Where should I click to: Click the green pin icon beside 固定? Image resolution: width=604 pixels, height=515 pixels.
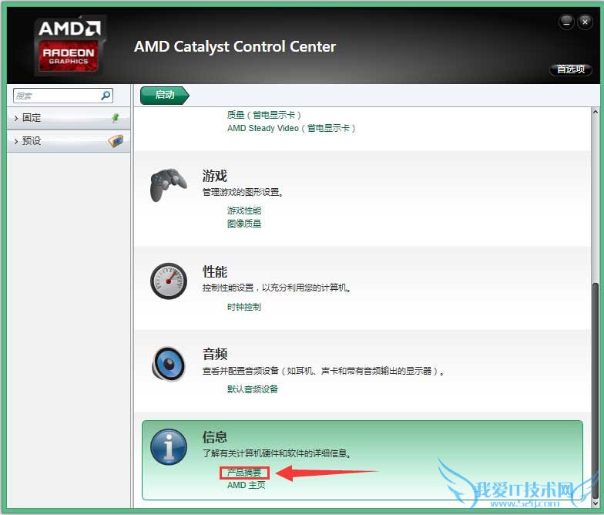(x=116, y=117)
